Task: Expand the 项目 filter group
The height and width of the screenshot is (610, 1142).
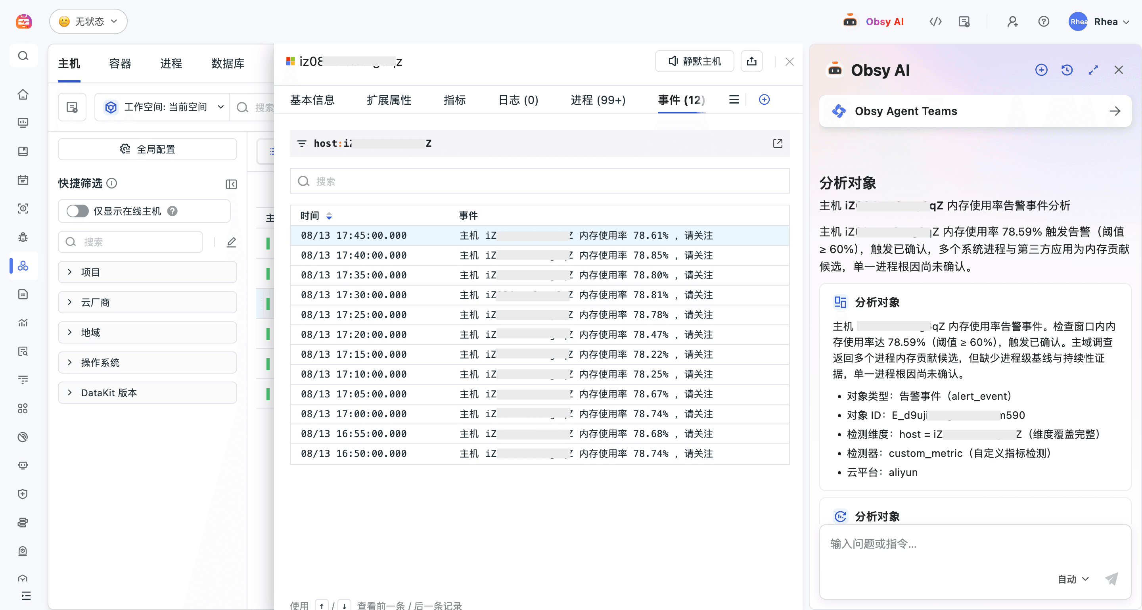Action: point(147,272)
